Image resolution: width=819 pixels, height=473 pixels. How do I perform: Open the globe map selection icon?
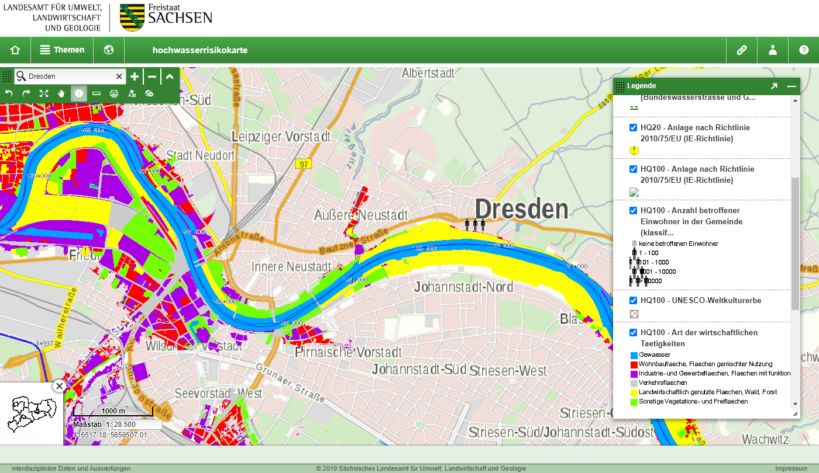pos(108,50)
